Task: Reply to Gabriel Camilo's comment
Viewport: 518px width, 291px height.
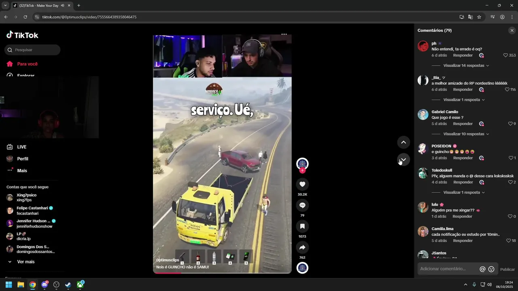Action: point(463,124)
